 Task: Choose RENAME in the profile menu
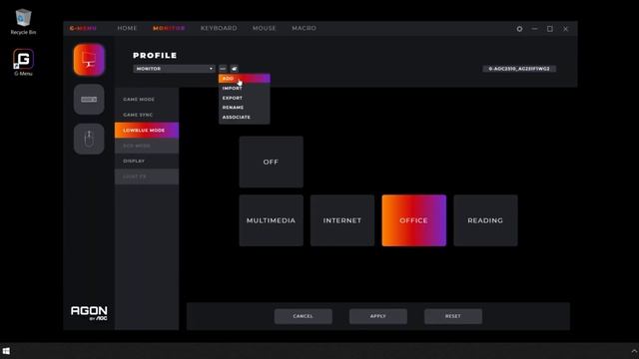pos(244,108)
